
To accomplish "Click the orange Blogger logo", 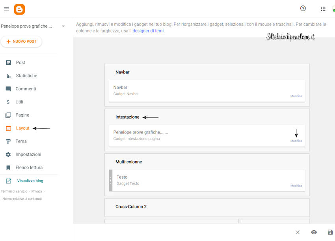I will [x=19, y=9].
